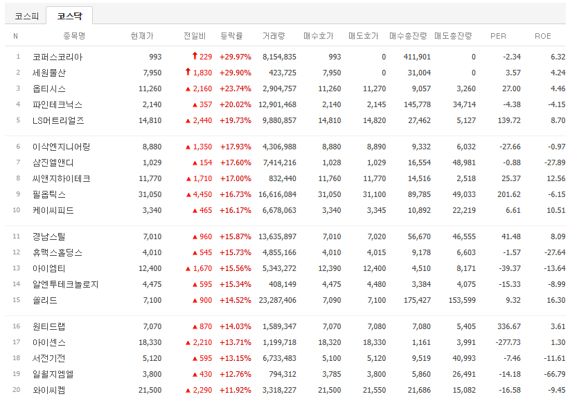Image resolution: width=579 pixels, height=401 pixels.
Task: Click the upper-limit arrow icon for 세원물산
Action: coord(187,72)
